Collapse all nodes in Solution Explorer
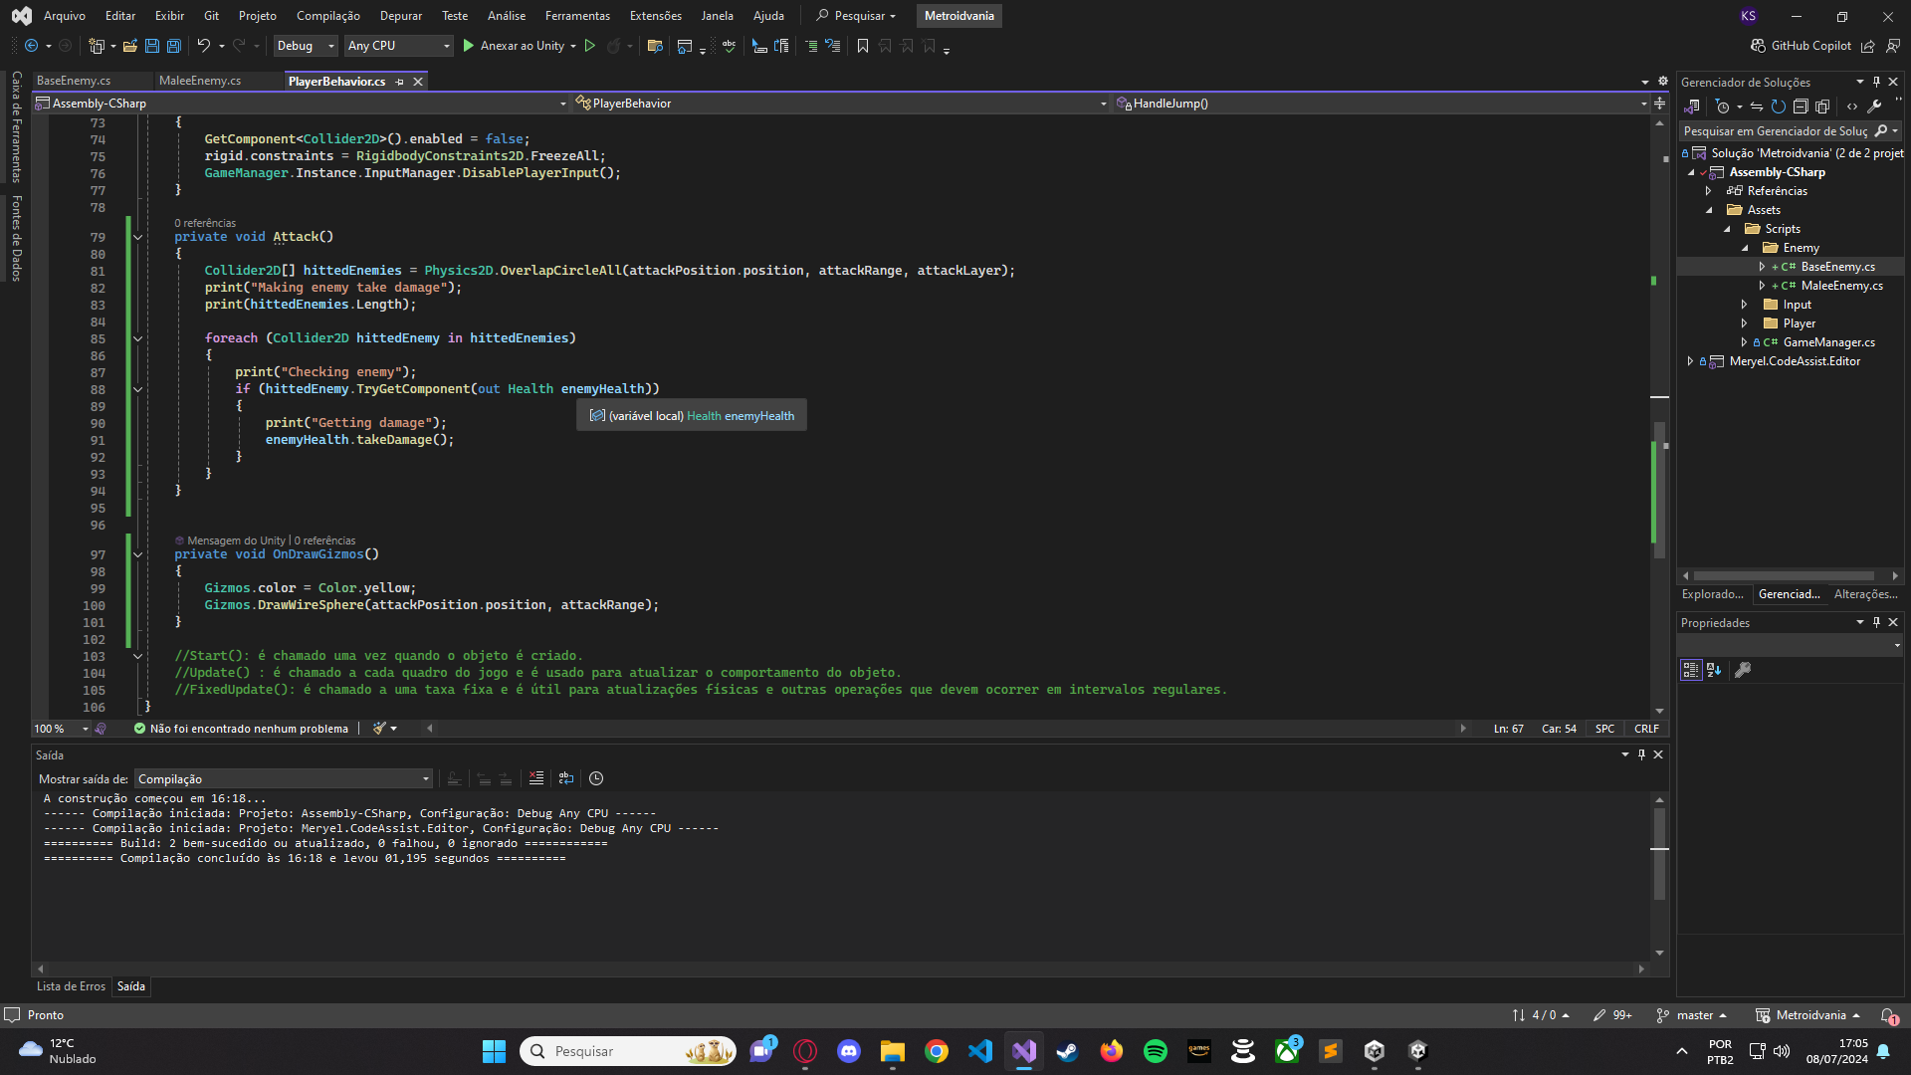The image size is (1911, 1075). (x=1801, y=107)
